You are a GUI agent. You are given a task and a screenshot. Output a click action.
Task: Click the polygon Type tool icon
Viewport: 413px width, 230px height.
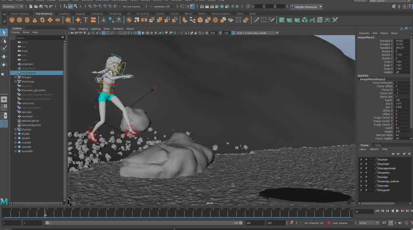[x=86, y=20]
